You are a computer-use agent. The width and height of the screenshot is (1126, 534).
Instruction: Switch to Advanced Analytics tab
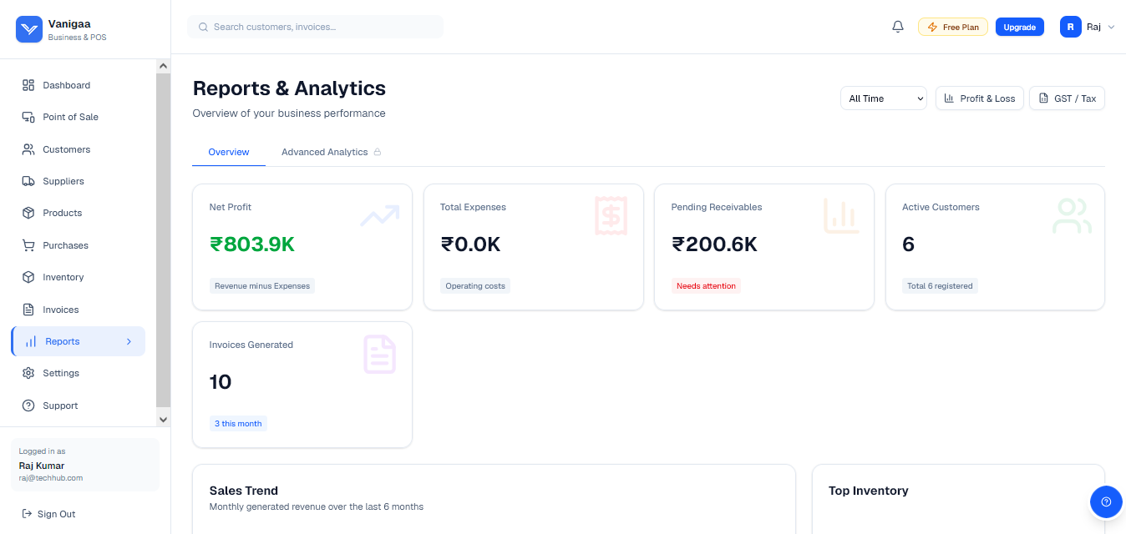point(331,152)
